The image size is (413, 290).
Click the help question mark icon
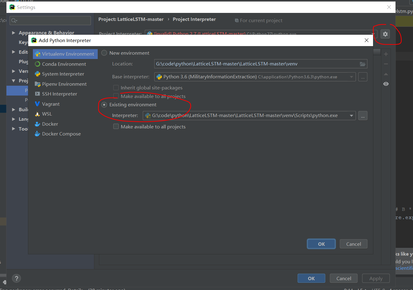[x=17, y=278]
